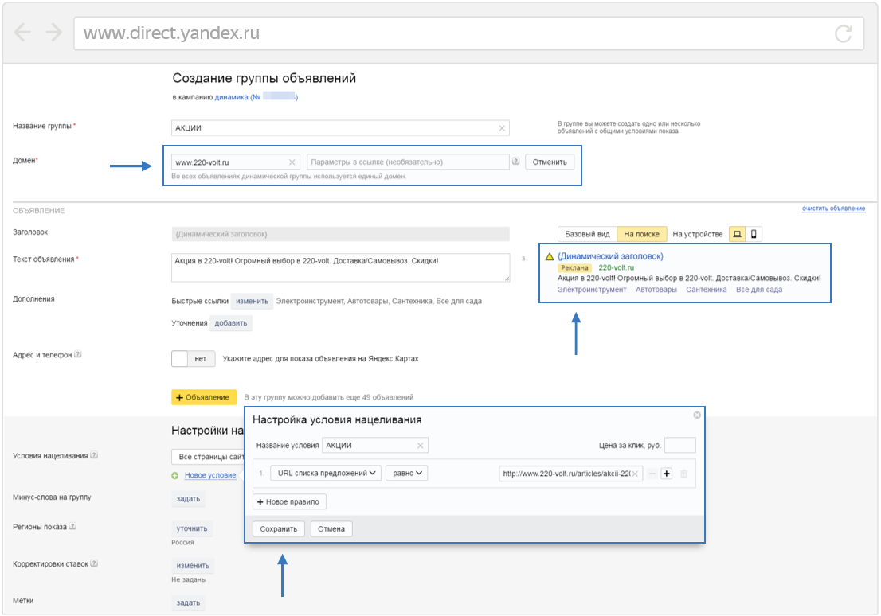
Task: Click добавить for Уточнения
Action: tap(230, 323)
